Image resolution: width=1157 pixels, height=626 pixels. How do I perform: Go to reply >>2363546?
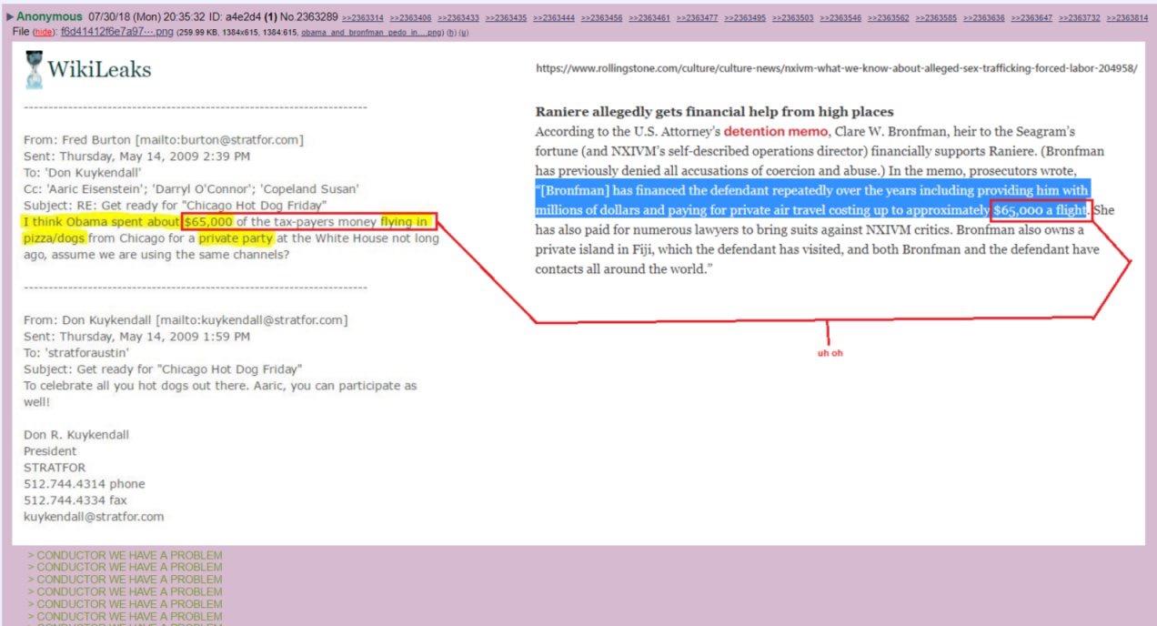[840, 18]
